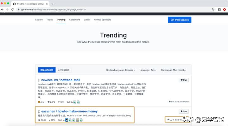Screen dimensions: 228x126
Task: Click the GitHub favicon on the browser tab
Action: (14, 4)
